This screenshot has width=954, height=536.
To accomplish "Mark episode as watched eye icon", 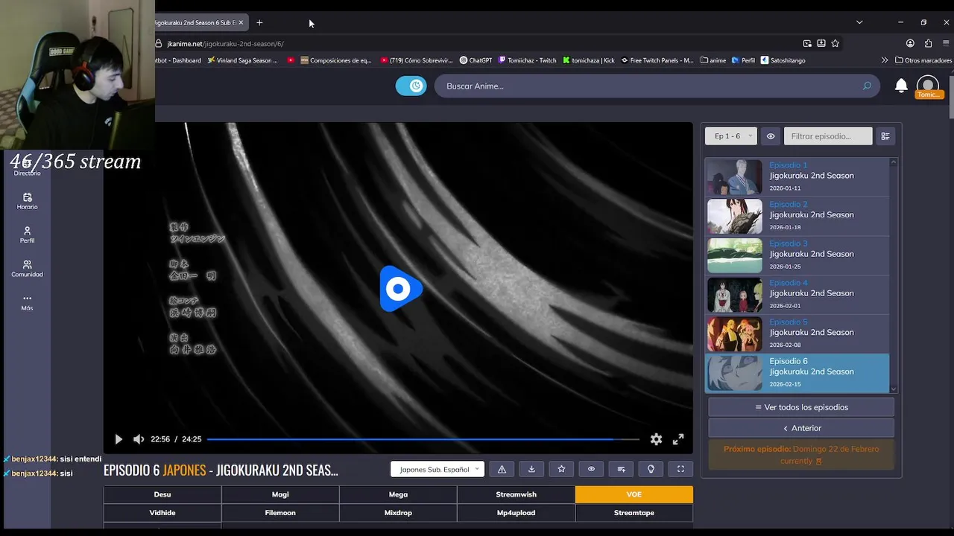I will point(591,469).
